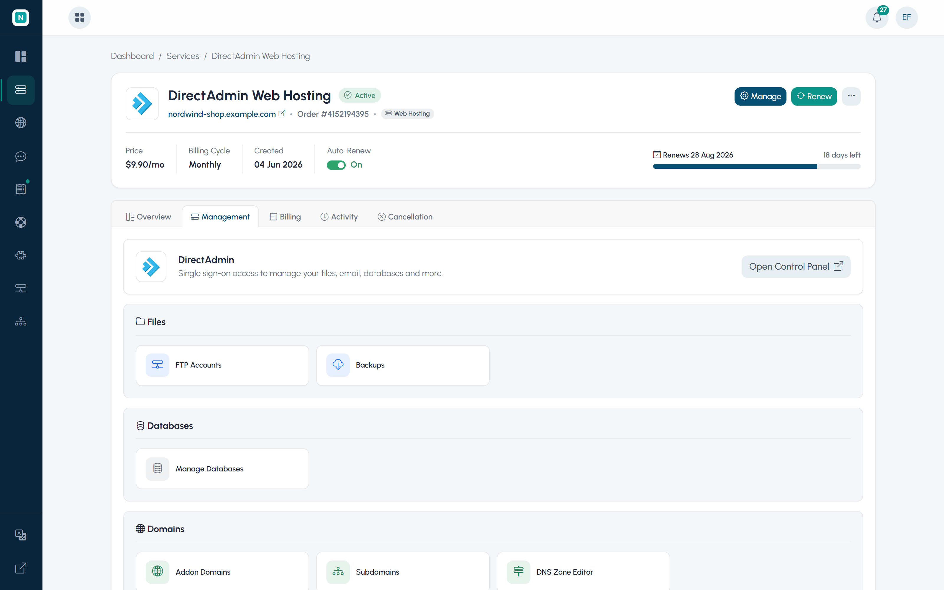Image resolution: width=944 pixels, height=590 pixels.
Task: Open the Subdomains card
Action: click(403, 571)
